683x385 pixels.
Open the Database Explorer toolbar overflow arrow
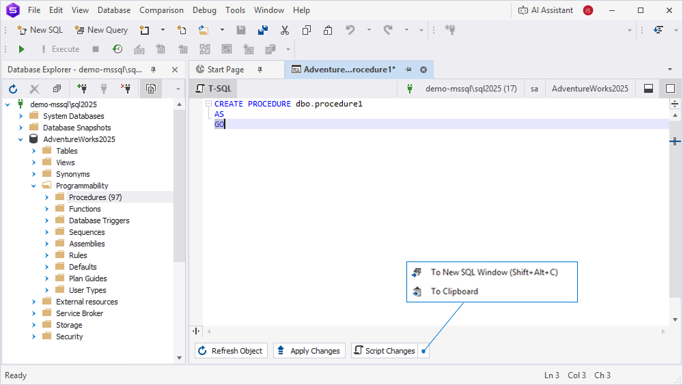(x=178, y=89)
